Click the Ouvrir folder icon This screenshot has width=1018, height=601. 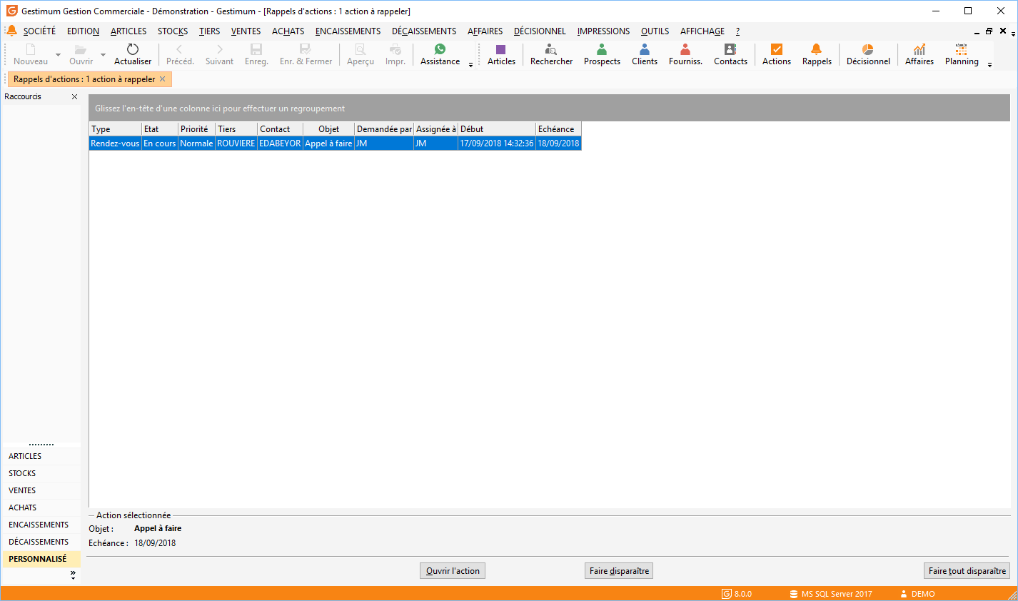coord(81,49)
